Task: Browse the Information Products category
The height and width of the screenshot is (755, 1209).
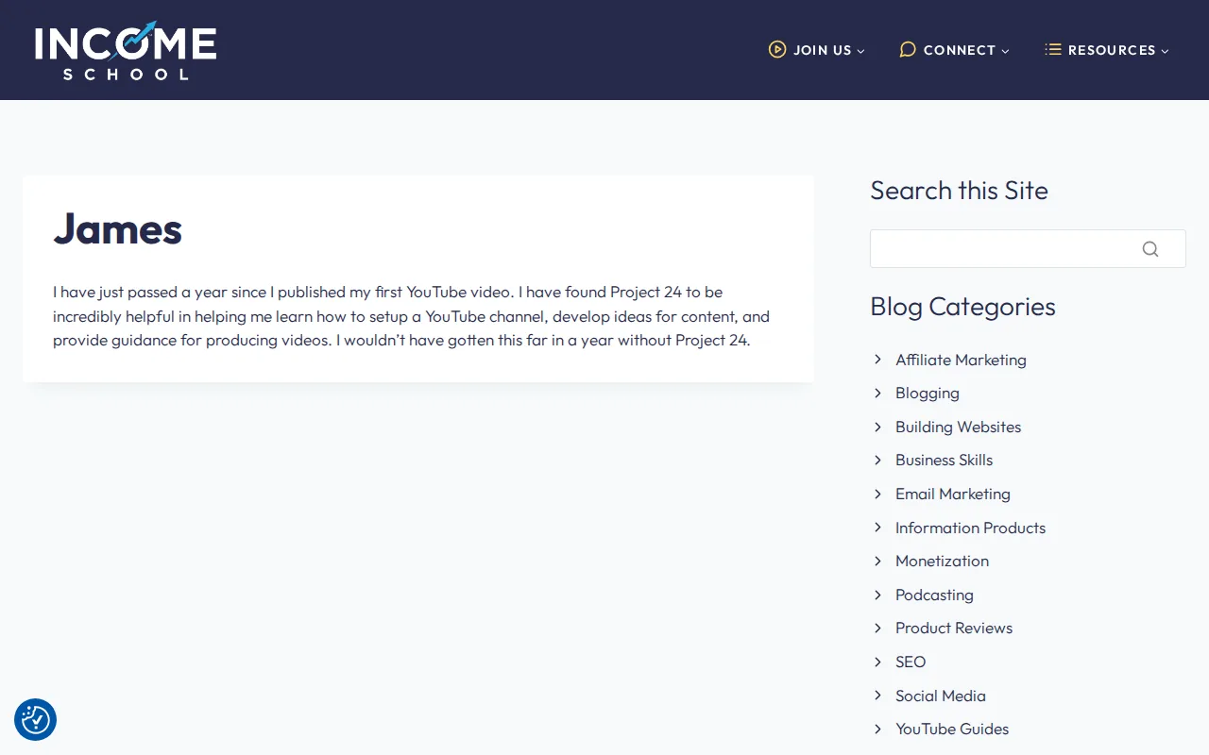Action: click(x=970, y=528)
